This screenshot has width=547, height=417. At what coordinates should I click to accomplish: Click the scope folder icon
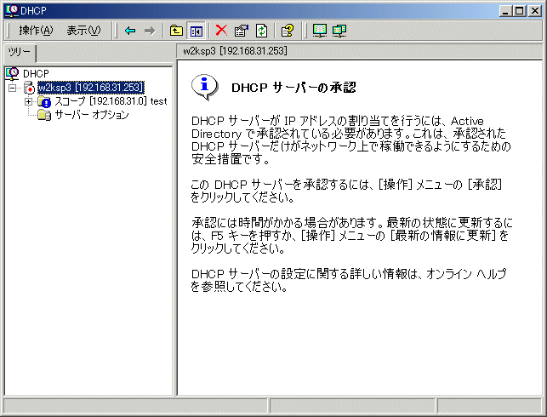point(44,101)
